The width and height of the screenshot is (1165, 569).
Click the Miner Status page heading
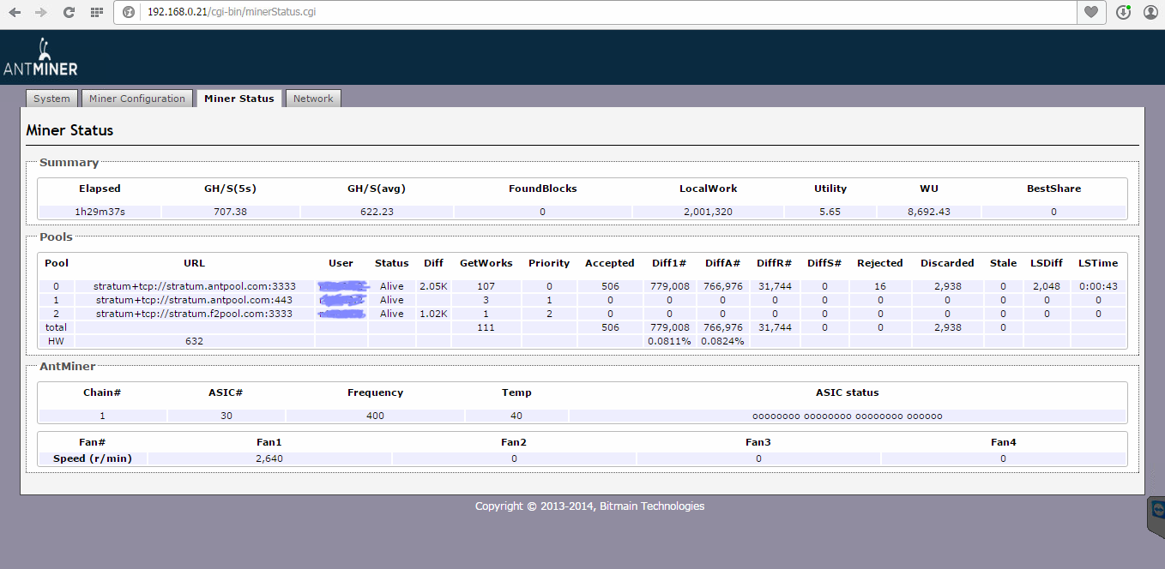[69, 130]
